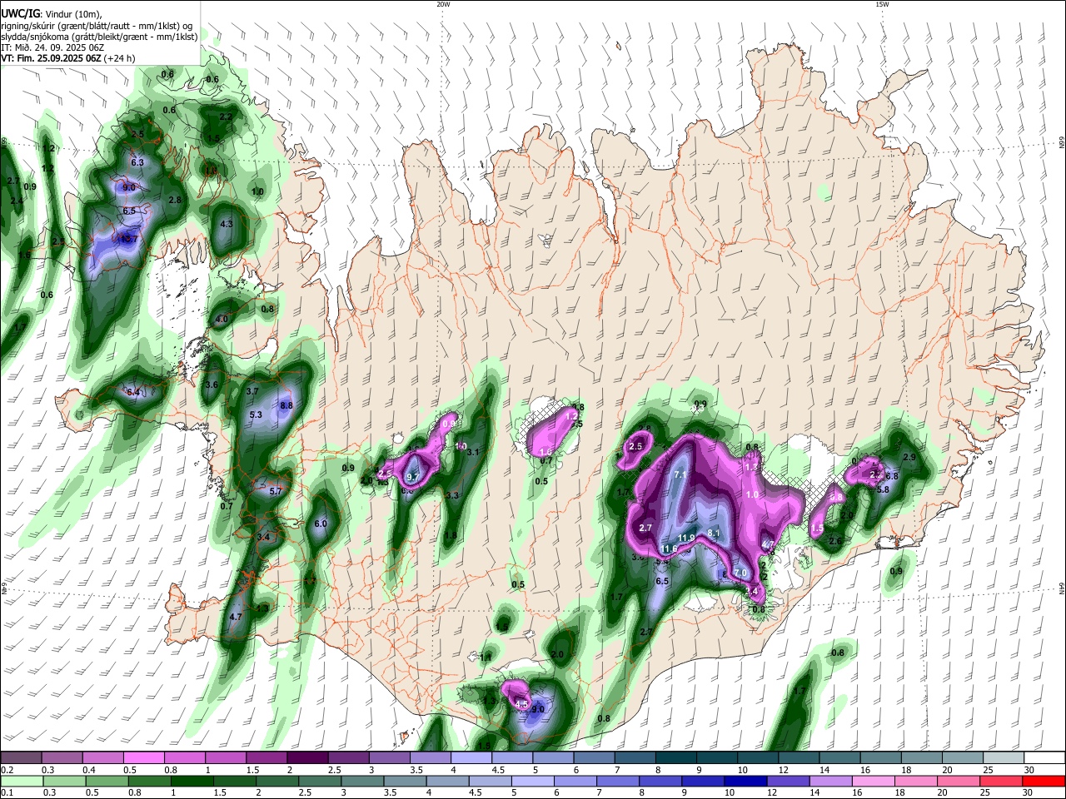This screenshot has height=799, width=1066.
Task: Click the 11.6 precipitation value on the map
Action: [x=669, y=548]
